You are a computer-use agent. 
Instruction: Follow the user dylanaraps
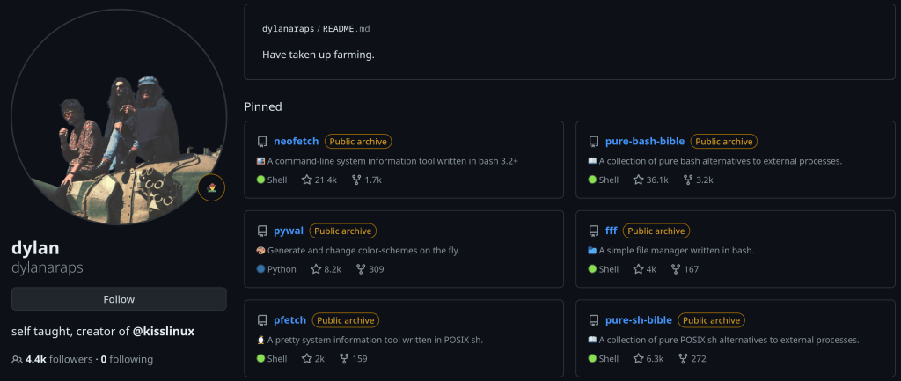point(119,299)
